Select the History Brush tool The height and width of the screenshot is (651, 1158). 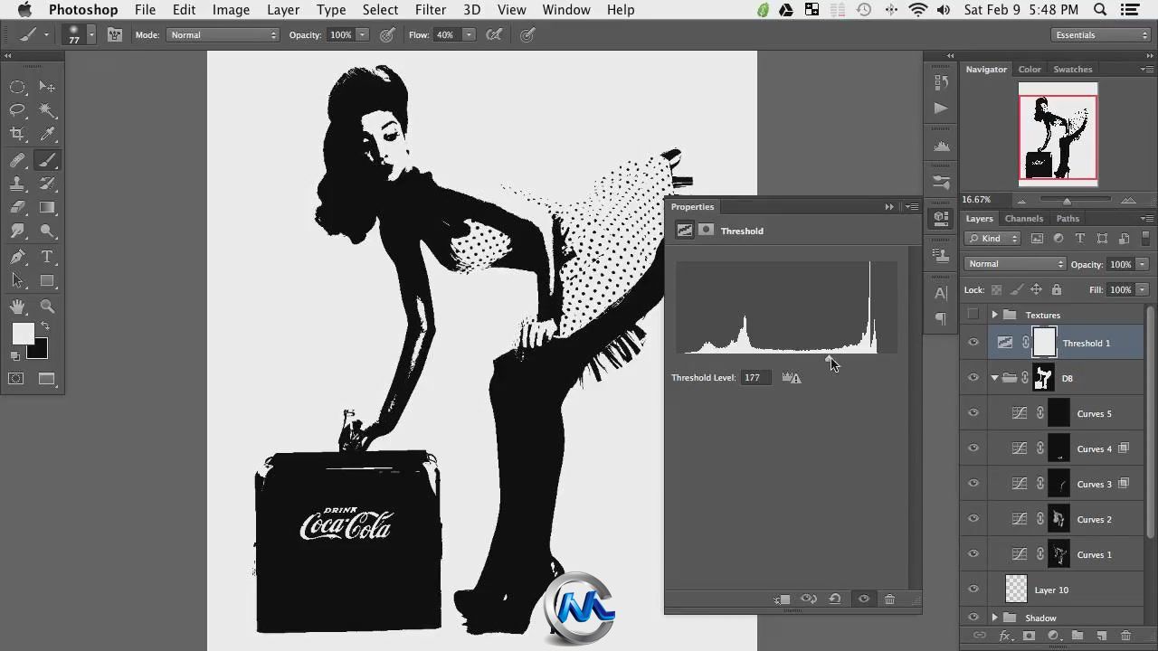coord(48,184)
